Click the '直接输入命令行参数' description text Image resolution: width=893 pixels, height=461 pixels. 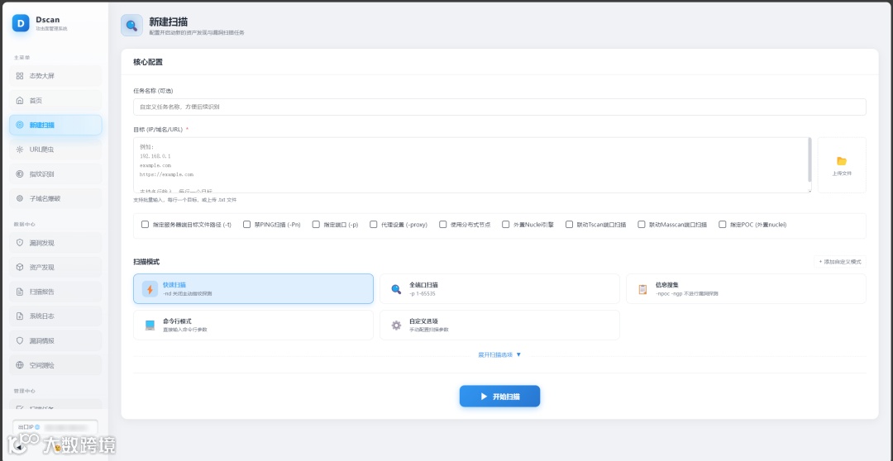(185, 330)
